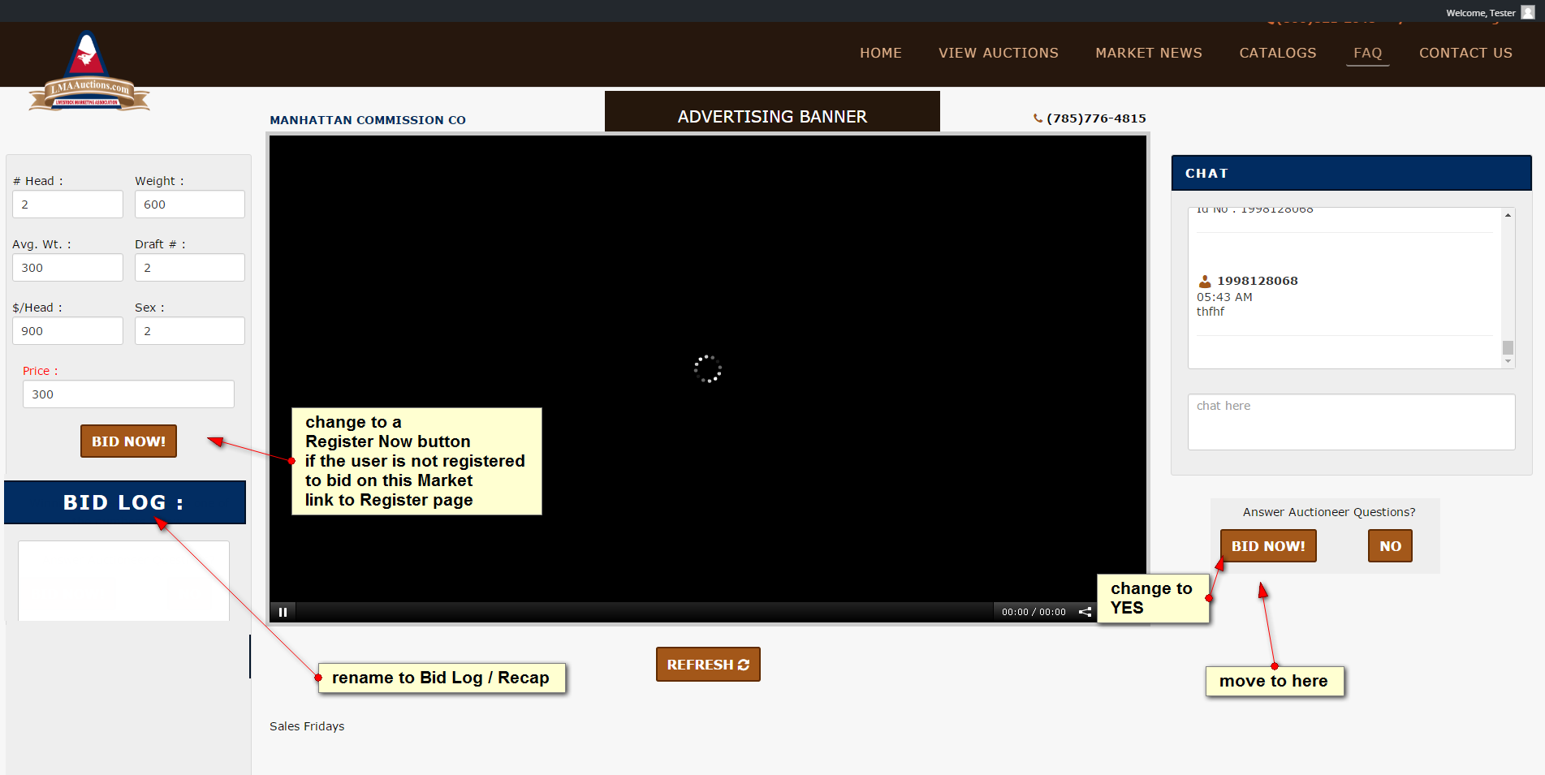Click the LMA Auctions logo
Image resolution: width=1545 pixels, height=775 pixels.
point(89,71)
